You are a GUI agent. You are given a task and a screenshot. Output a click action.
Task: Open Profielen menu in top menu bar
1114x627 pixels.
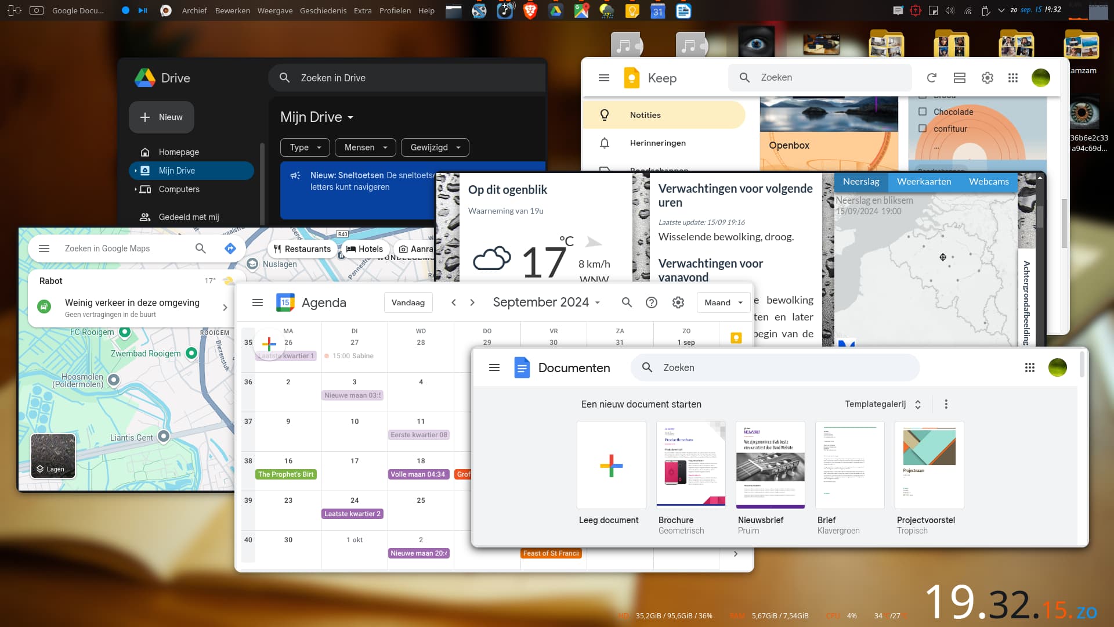(395, 10)
